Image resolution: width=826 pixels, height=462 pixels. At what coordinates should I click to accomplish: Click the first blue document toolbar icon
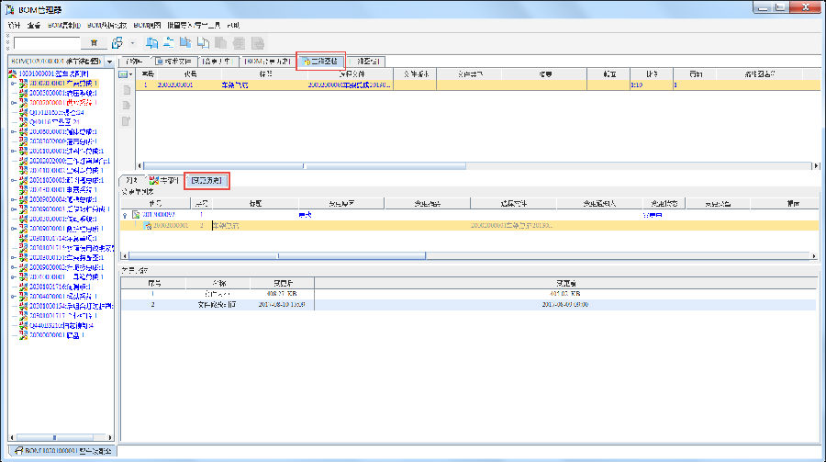(x=152, y=42)
